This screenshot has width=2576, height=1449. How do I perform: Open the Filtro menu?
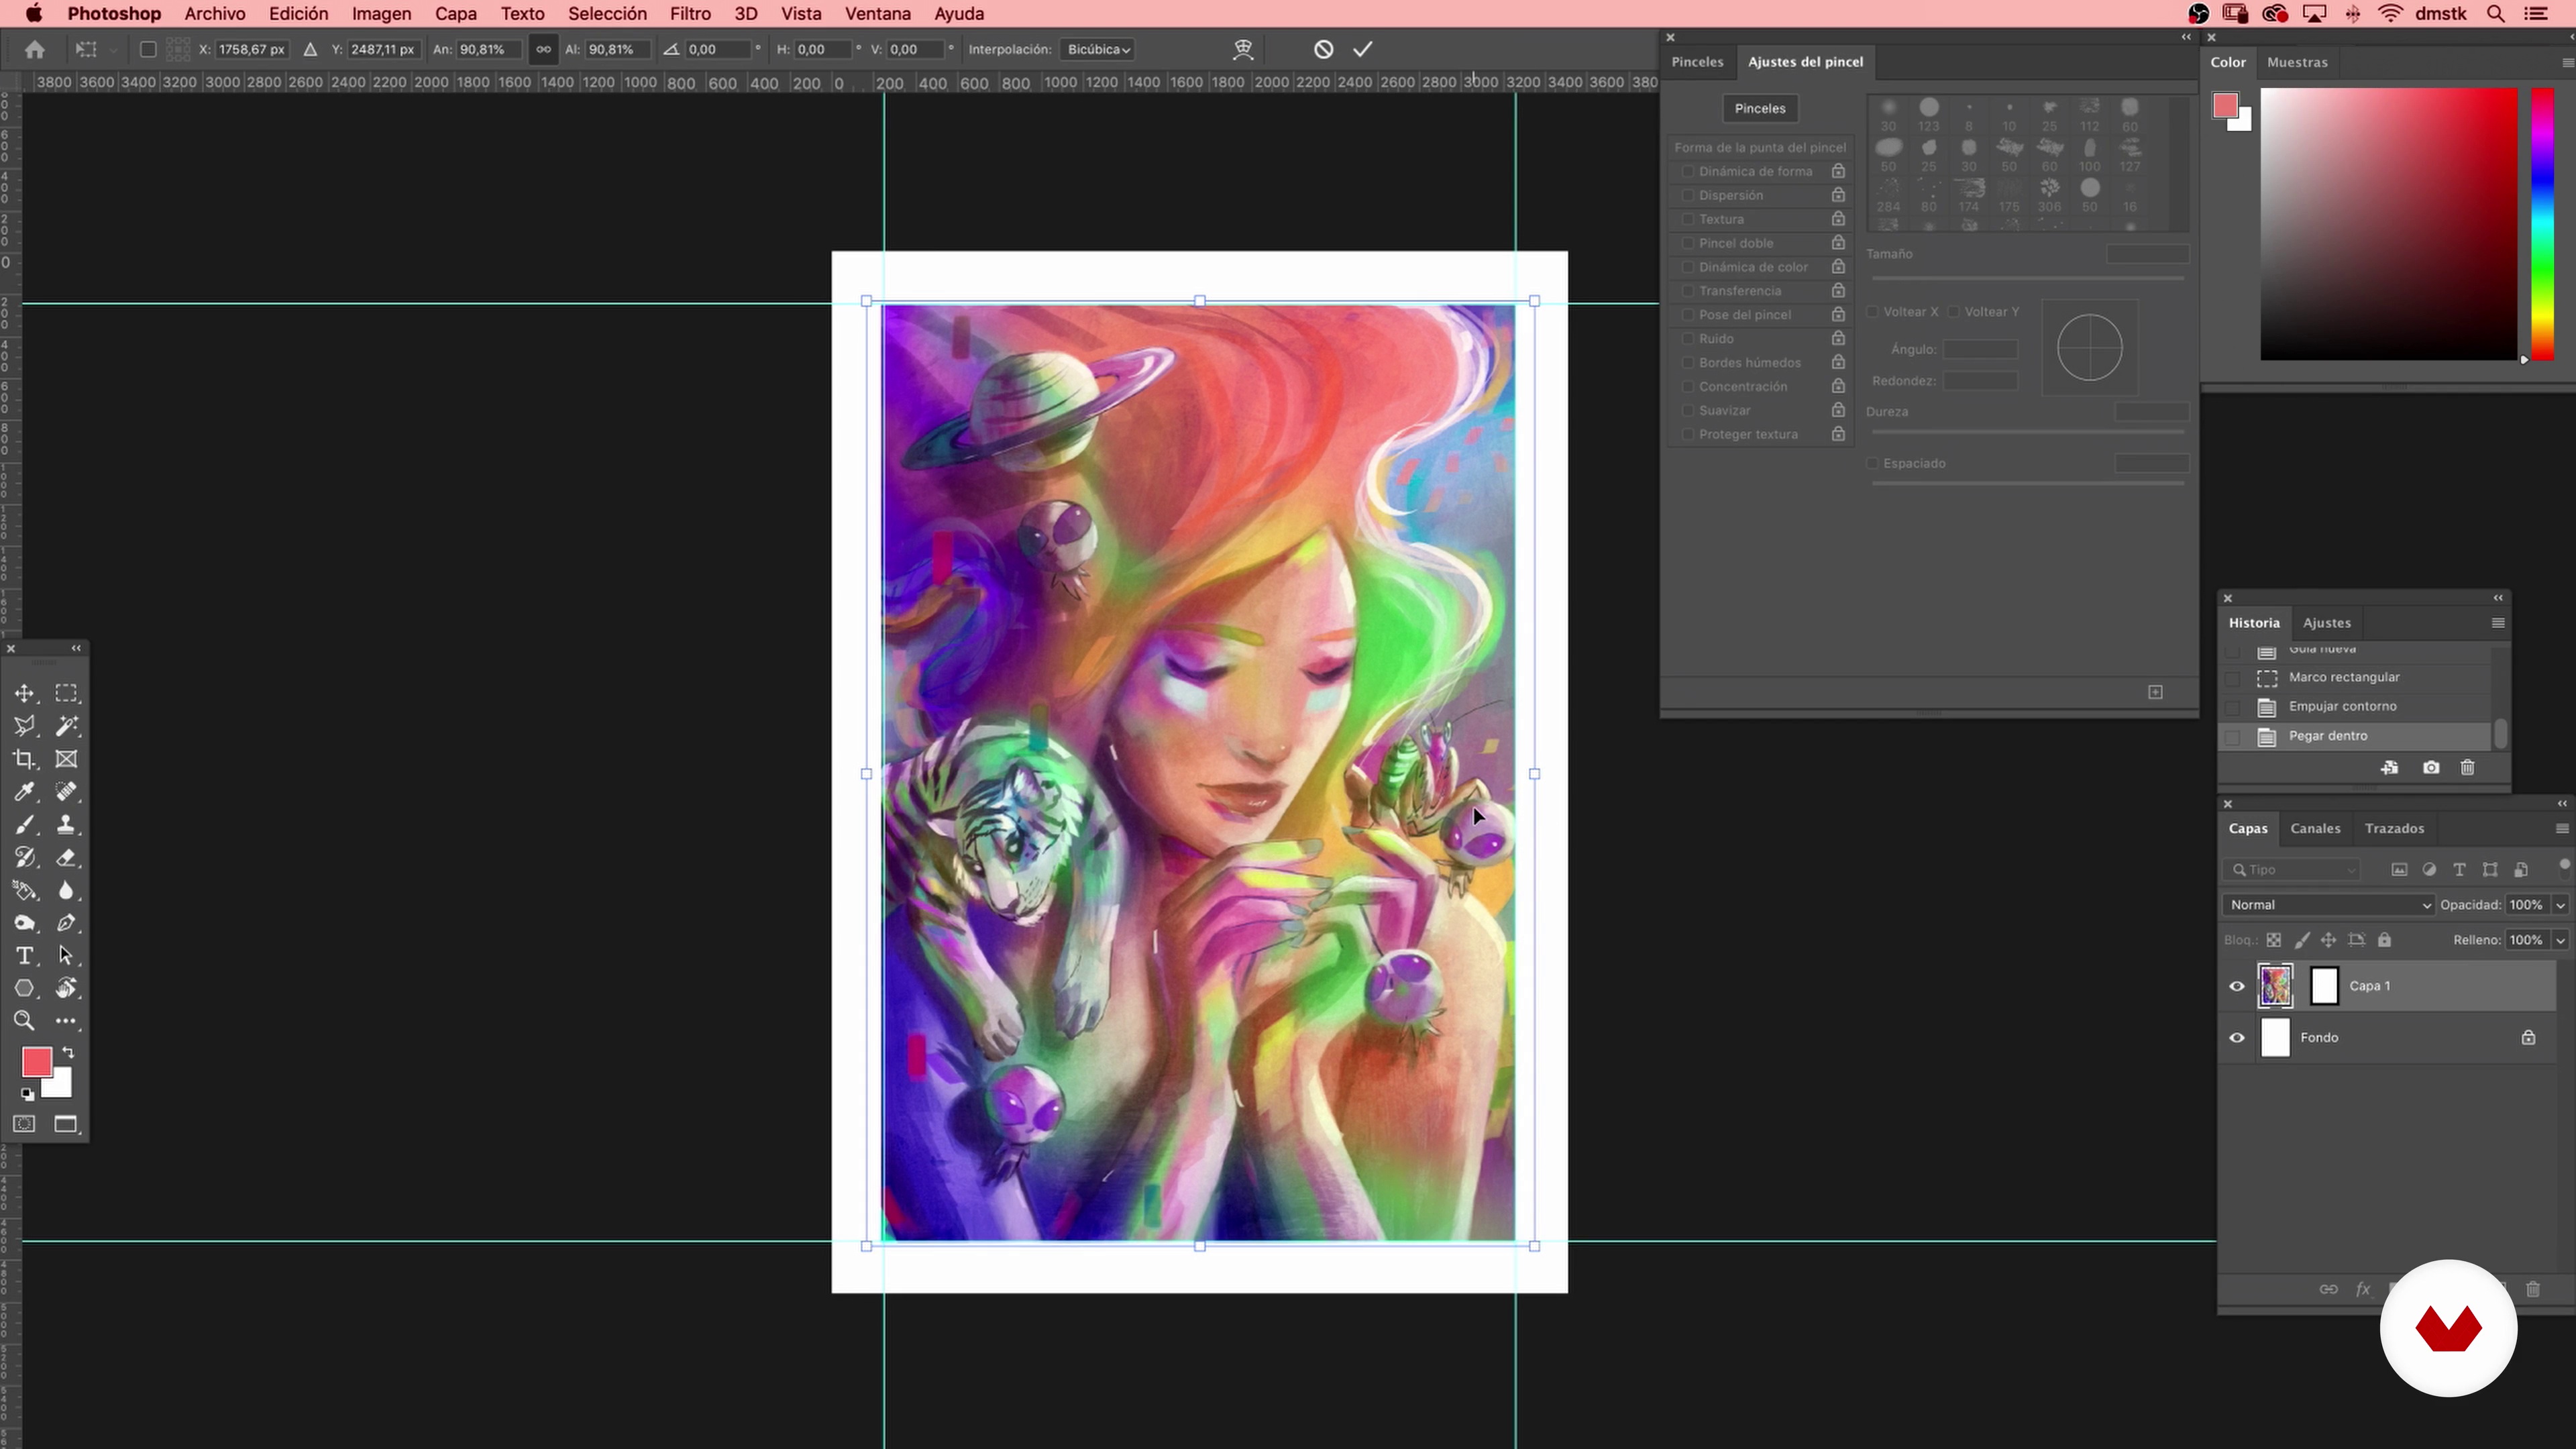(690, 14)
